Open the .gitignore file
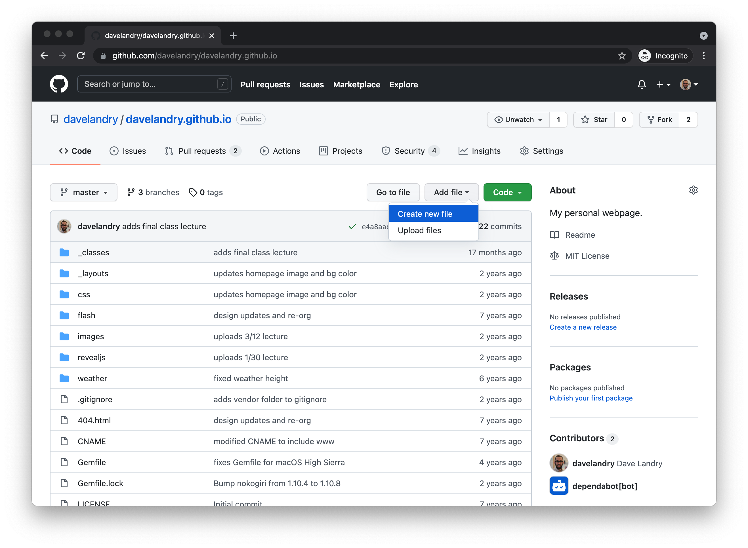748x548 pixels. click(x=95, y=399)
